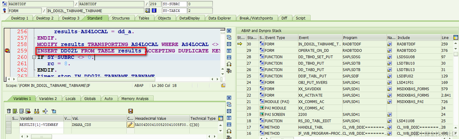Click the SY-TABIX field
Image resolution: width=459 pixels, height=139 pixels.
click(x=174, y=11)
